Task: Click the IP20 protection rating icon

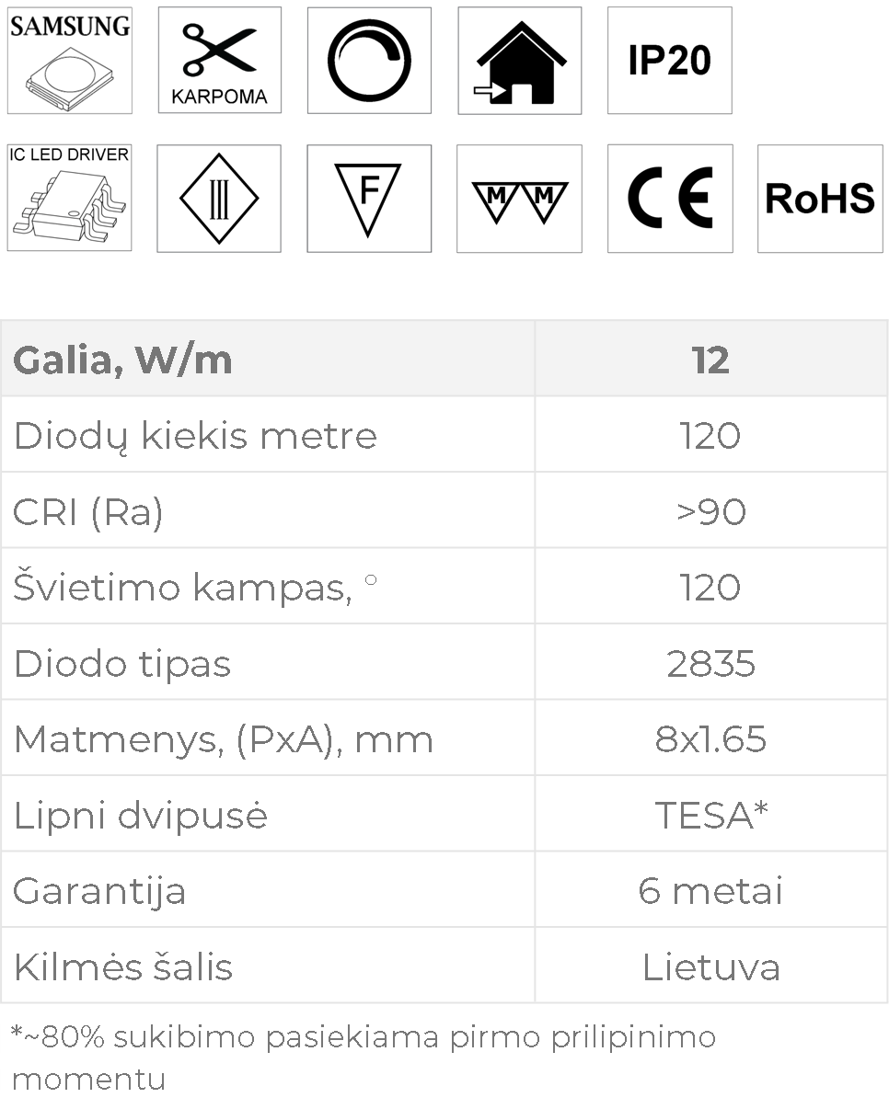Action: tap(669, 61)
